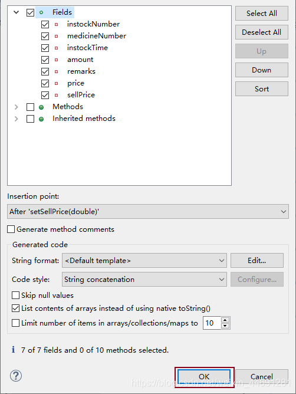Dismiss dialog with Cancel button
The width and height of the screenshot is (296, 394).
[x=262, y=377]
